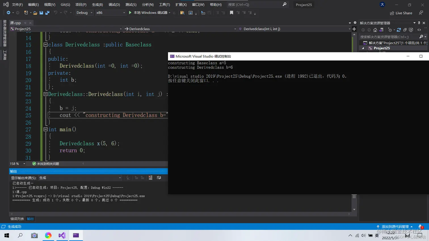Screen dimensions: 429x241
Task: Click the Undo arrow icon
Action: coord(56,13)
